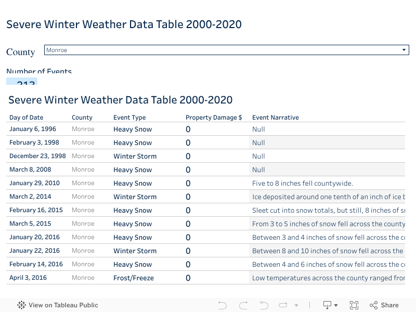Click the Refresh data icon
Image resolution: width=416 pixels, height=312 pixels.
[283, 305]
